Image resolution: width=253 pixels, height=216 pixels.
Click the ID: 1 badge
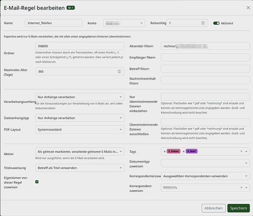(x=71, y=8)
